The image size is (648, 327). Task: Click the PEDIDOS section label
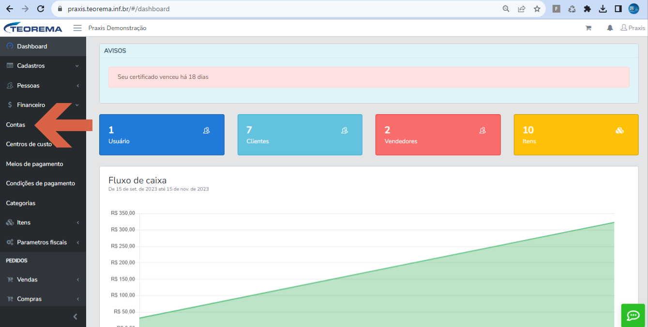point(16,260)
